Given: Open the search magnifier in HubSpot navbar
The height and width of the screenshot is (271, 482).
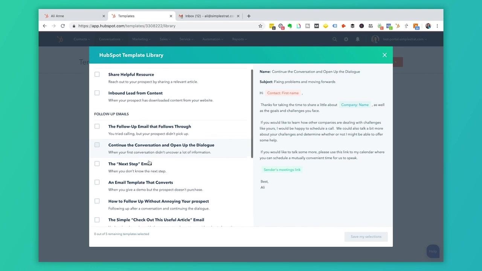Looking at the screenshot, I should pos(335,39).
